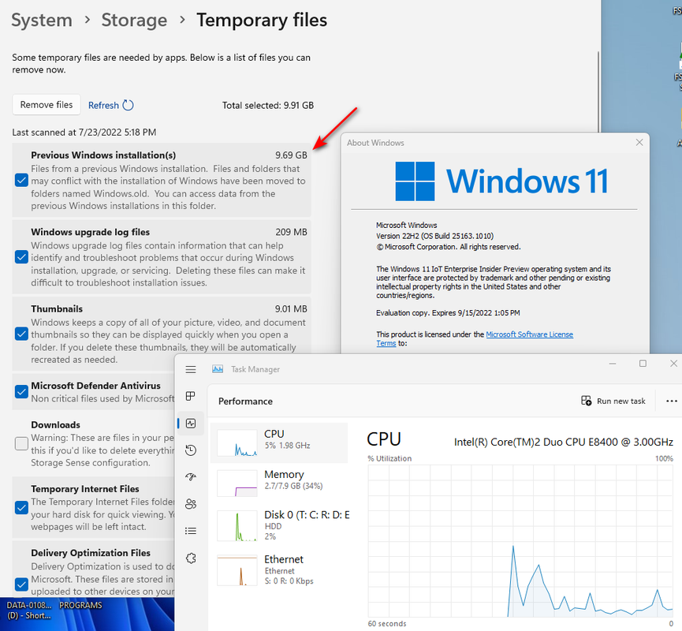Click 'Total selected: 9.91 GB' text
The image size is (682, 631).
point(268,106)
